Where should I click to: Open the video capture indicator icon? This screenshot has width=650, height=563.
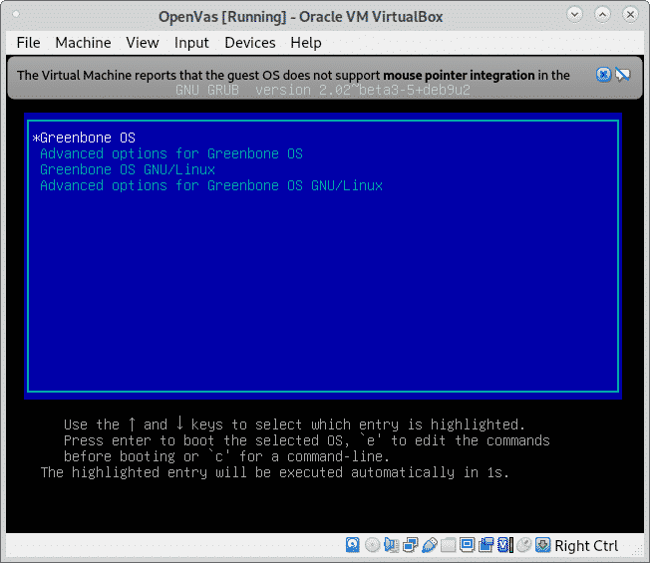click(486, 545)
